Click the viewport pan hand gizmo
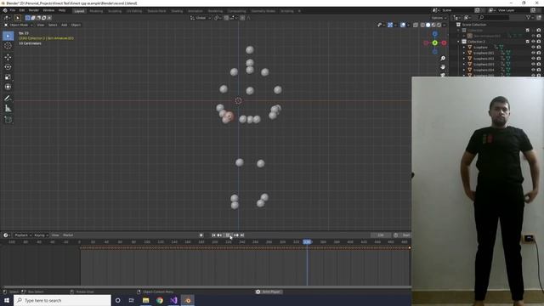544x306 pixels. [443, 66]
